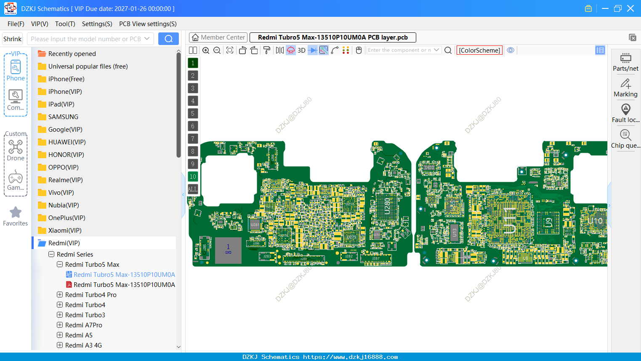Open Favorites

click(x=16, y=216)
